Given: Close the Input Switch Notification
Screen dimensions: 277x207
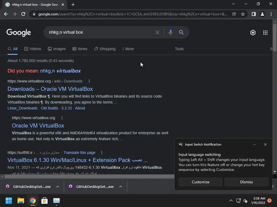Looking at the screenshot, I should click(x=265, y=144).
